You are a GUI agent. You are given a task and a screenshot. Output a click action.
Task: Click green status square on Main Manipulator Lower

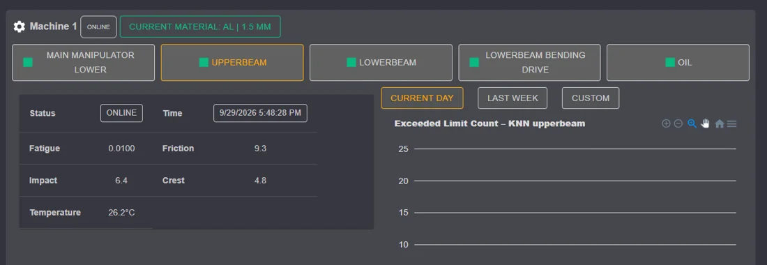(x=28, y=63)
